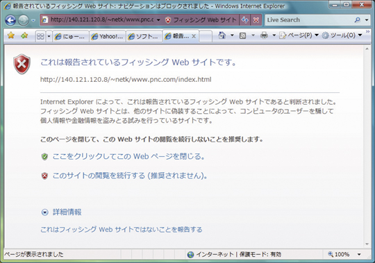Click the RSS Feeds icon
The image size is (375, 263).
243,36
